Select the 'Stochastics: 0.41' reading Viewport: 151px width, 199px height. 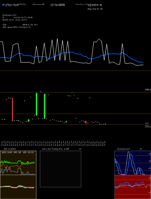[9, 15]
